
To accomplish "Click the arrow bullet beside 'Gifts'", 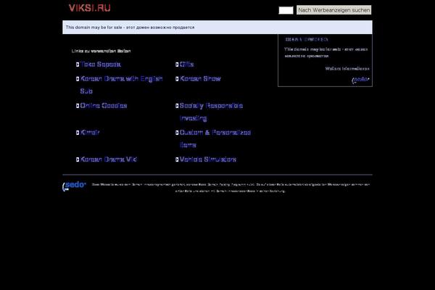I will pyautogui.click(x=177, y=65).
